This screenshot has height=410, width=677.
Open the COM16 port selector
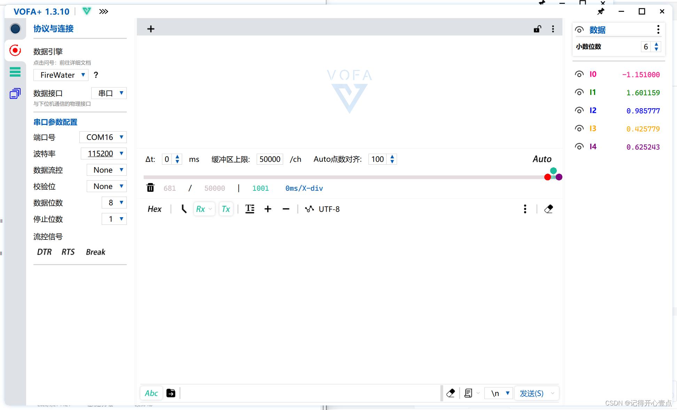pyautogui.click(x=103, y=137)
